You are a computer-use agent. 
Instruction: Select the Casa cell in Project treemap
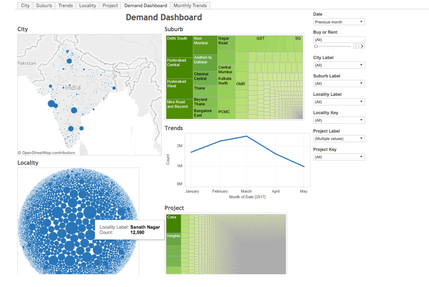(173, 223)
